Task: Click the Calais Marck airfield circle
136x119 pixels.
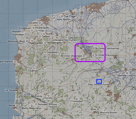Action: (x=54, y=18)
